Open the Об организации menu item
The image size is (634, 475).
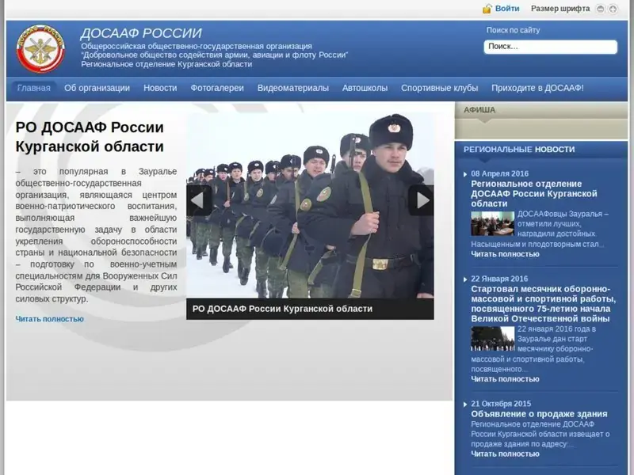click(97, 88)
